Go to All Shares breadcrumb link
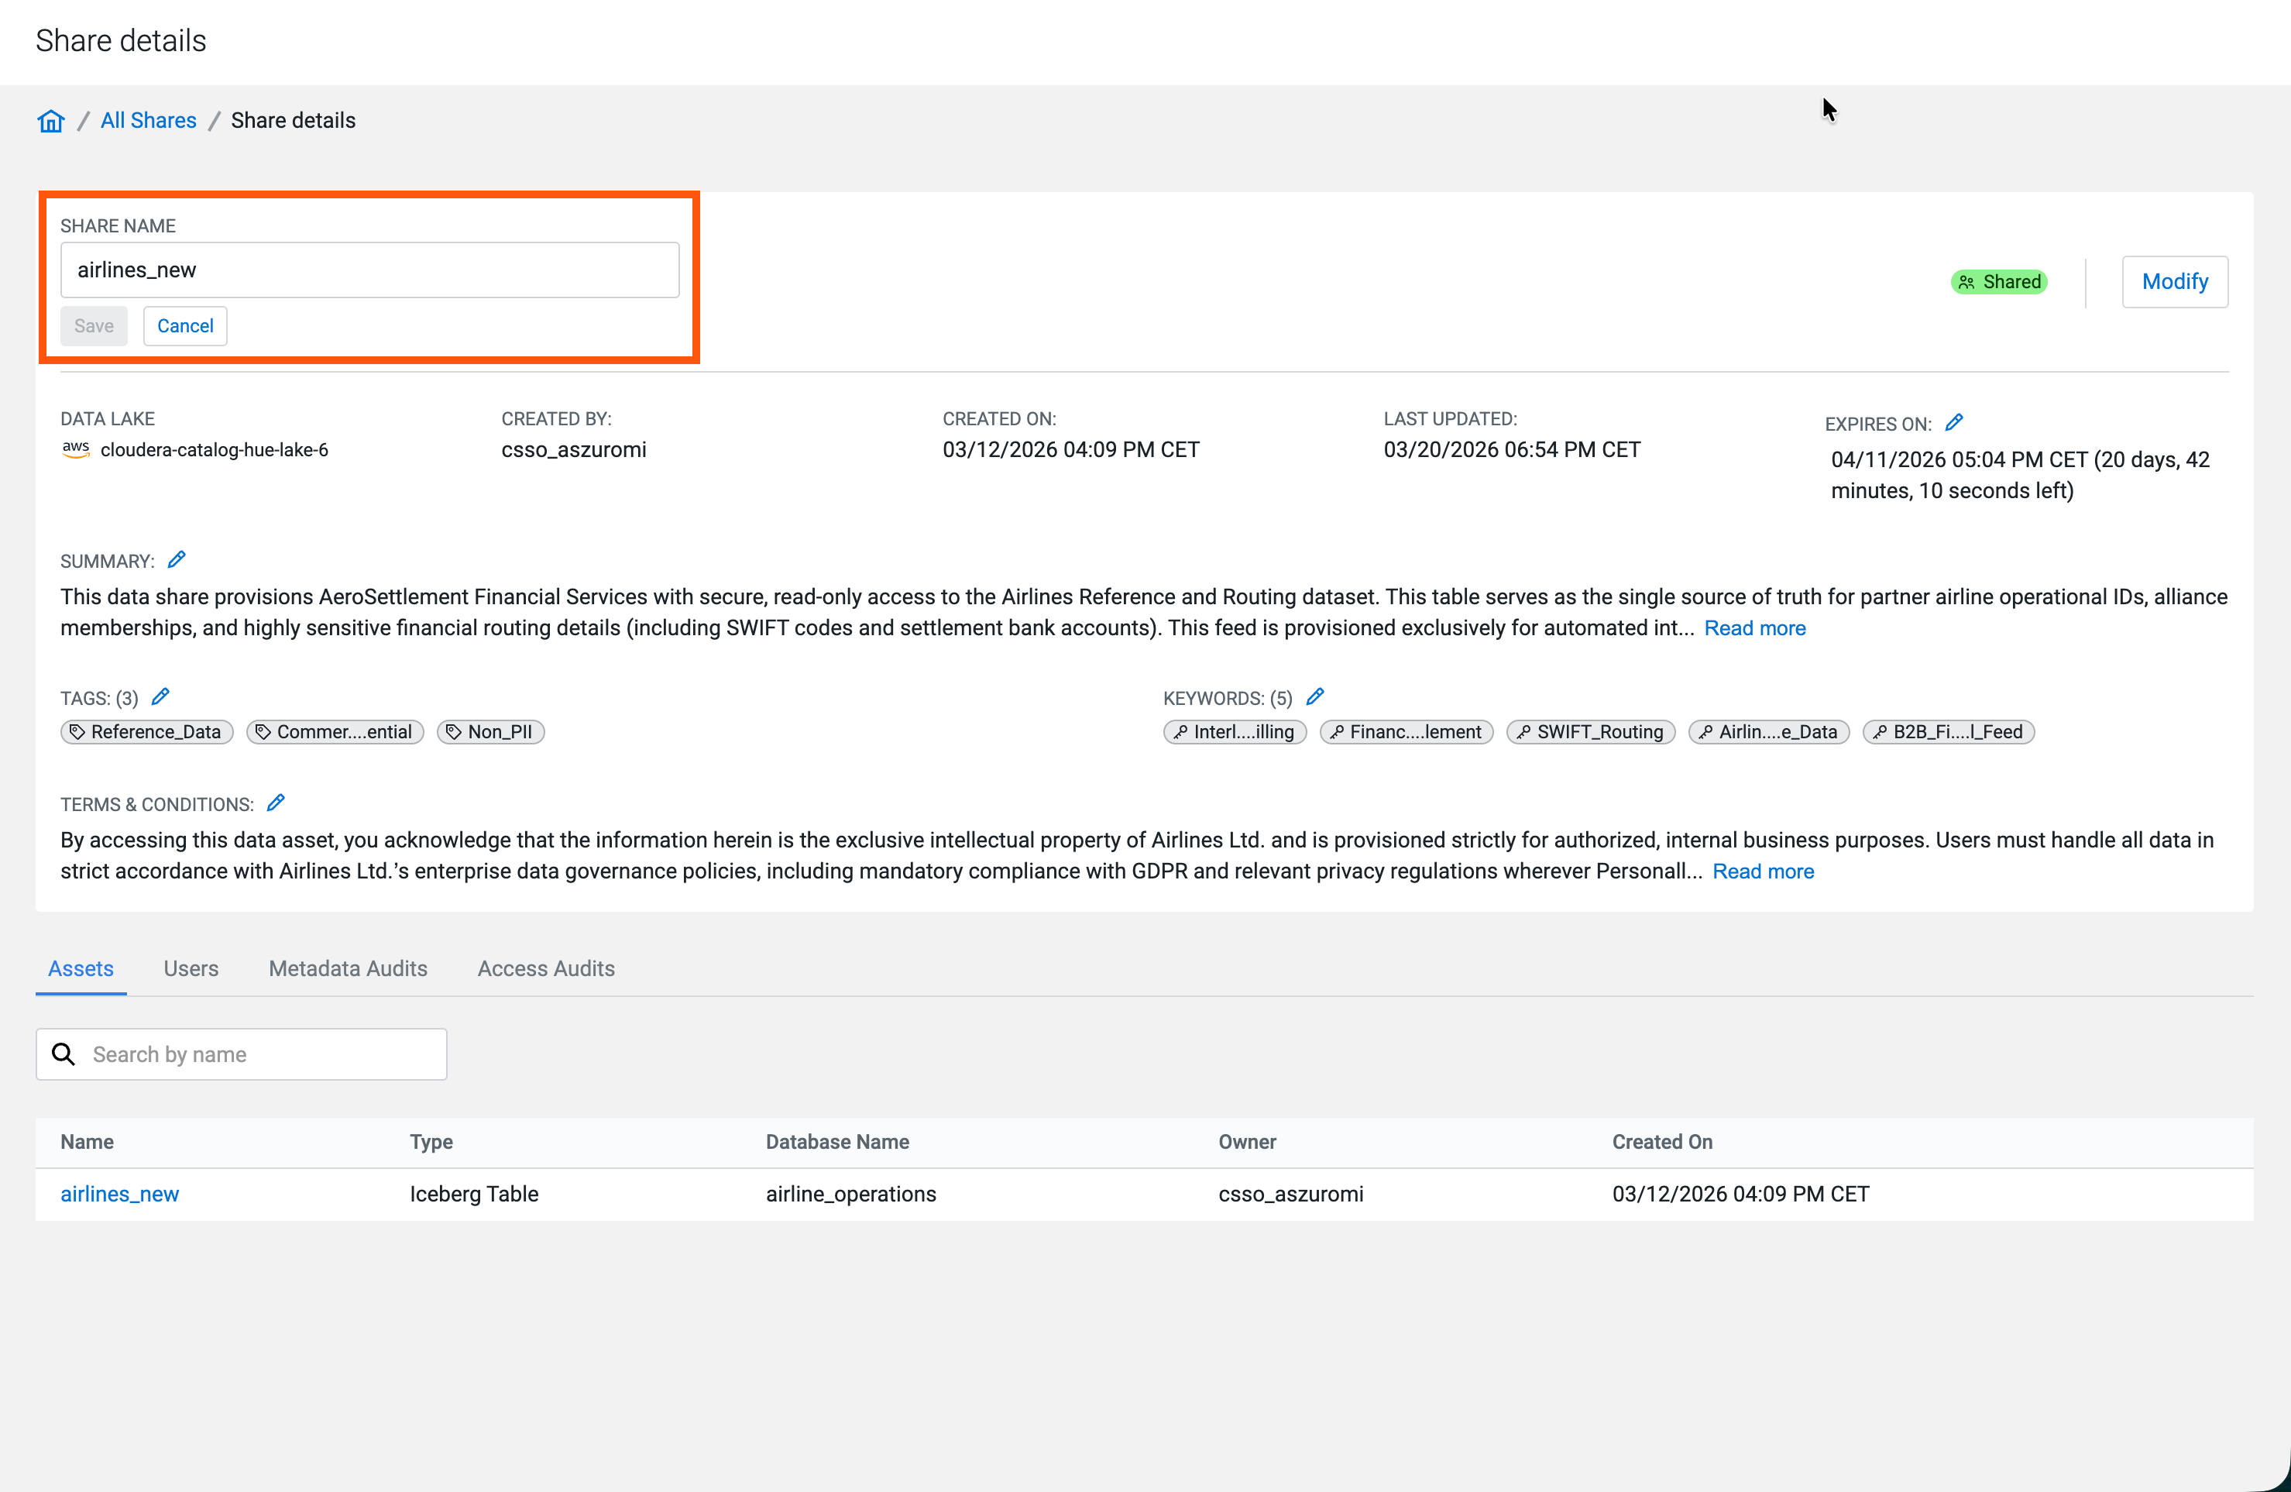Screen dimensions: 2291x1492 pos(148,120)
